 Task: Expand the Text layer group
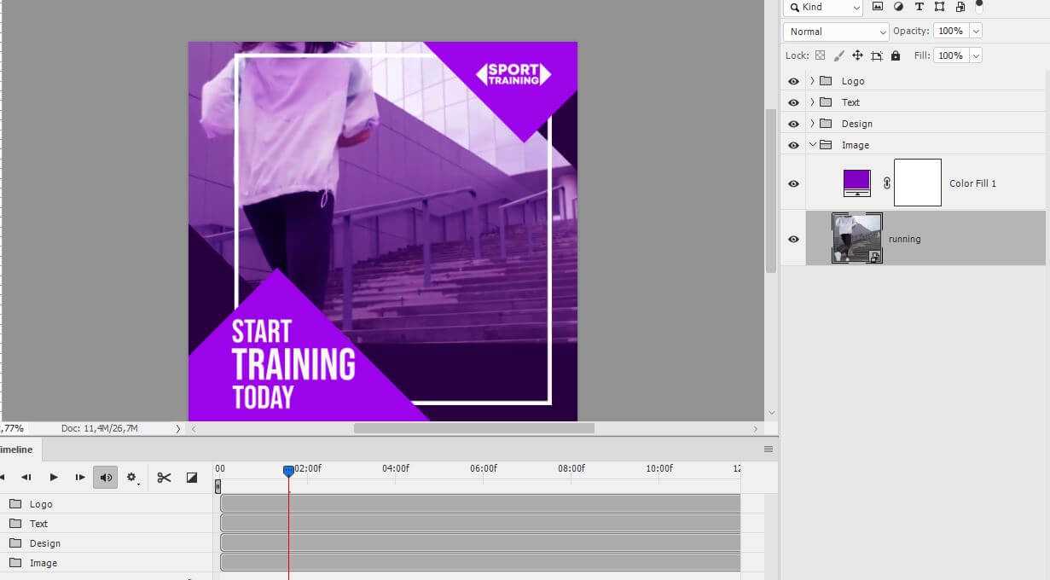click(x=812, y=102)
